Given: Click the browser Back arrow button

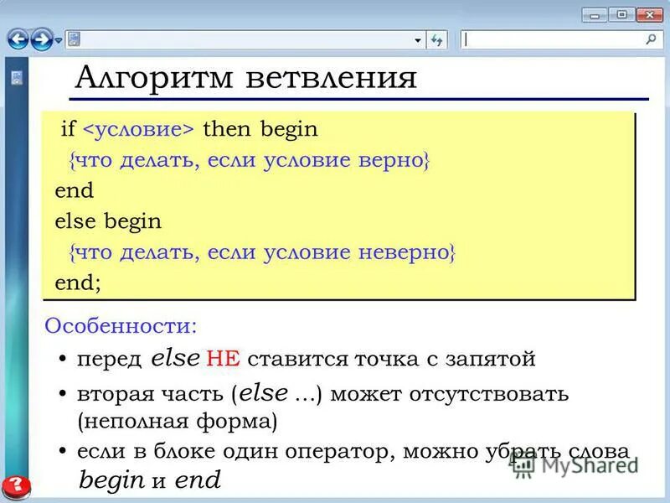Looking at the screenshot, I should [x=18, y=39].
